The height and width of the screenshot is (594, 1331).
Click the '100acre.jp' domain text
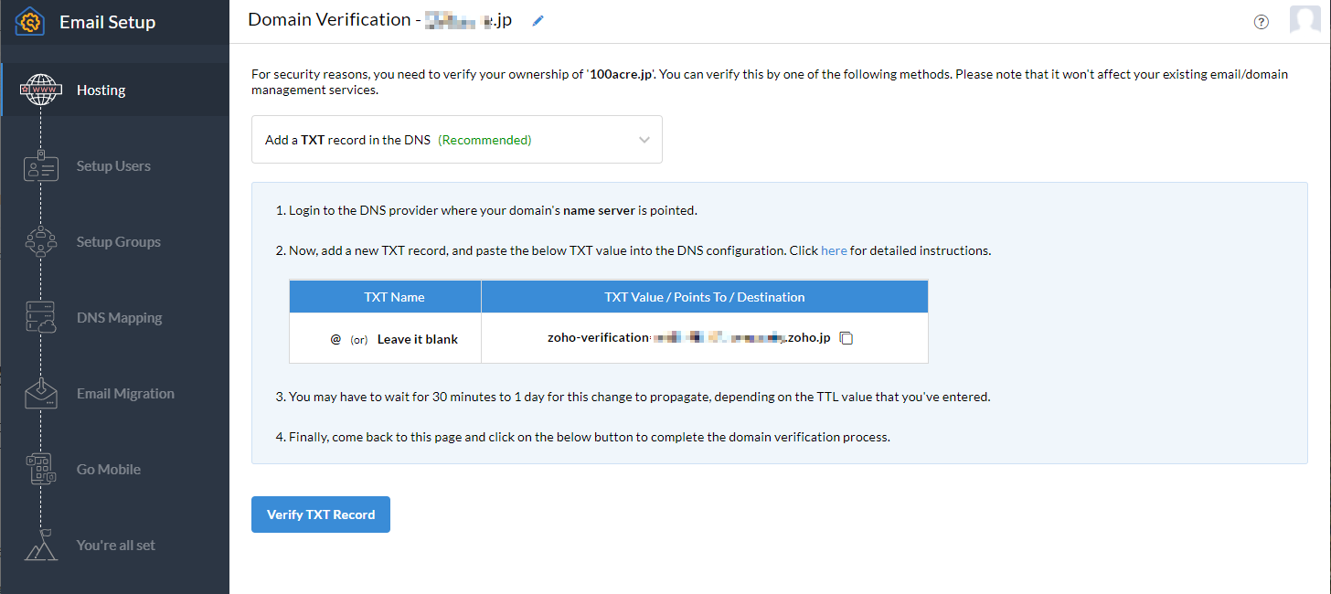pos(621,74)
